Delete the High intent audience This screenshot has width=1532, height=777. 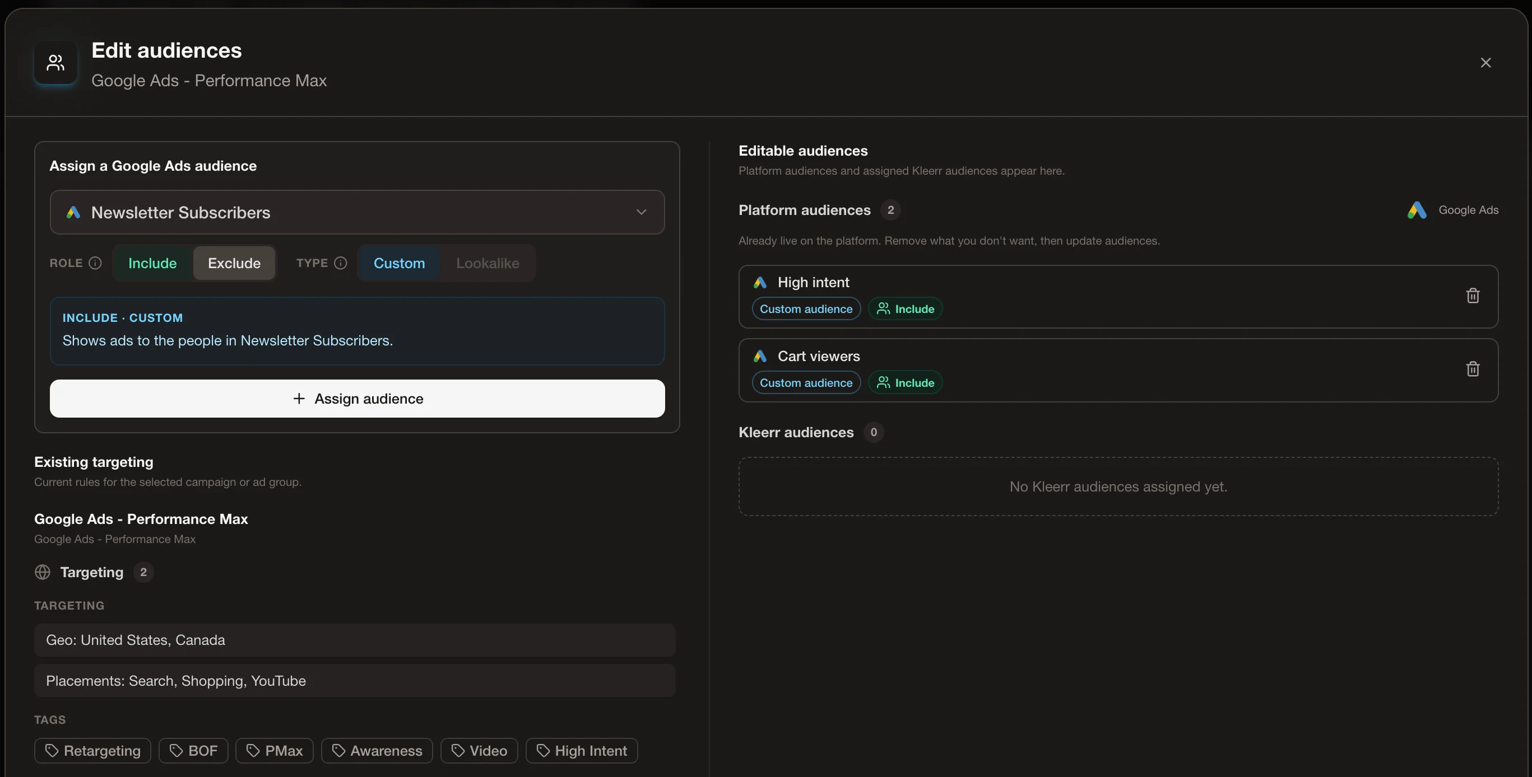1473,295
